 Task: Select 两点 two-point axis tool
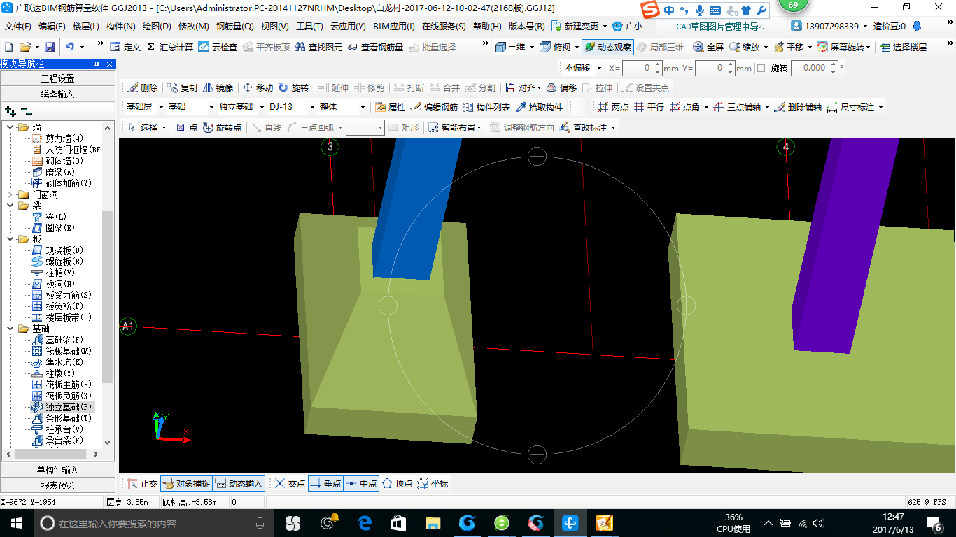(613, 107)
